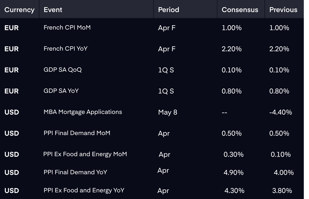Click the Previous column header
Screen dimensions: 309x199
pos(283,10)
